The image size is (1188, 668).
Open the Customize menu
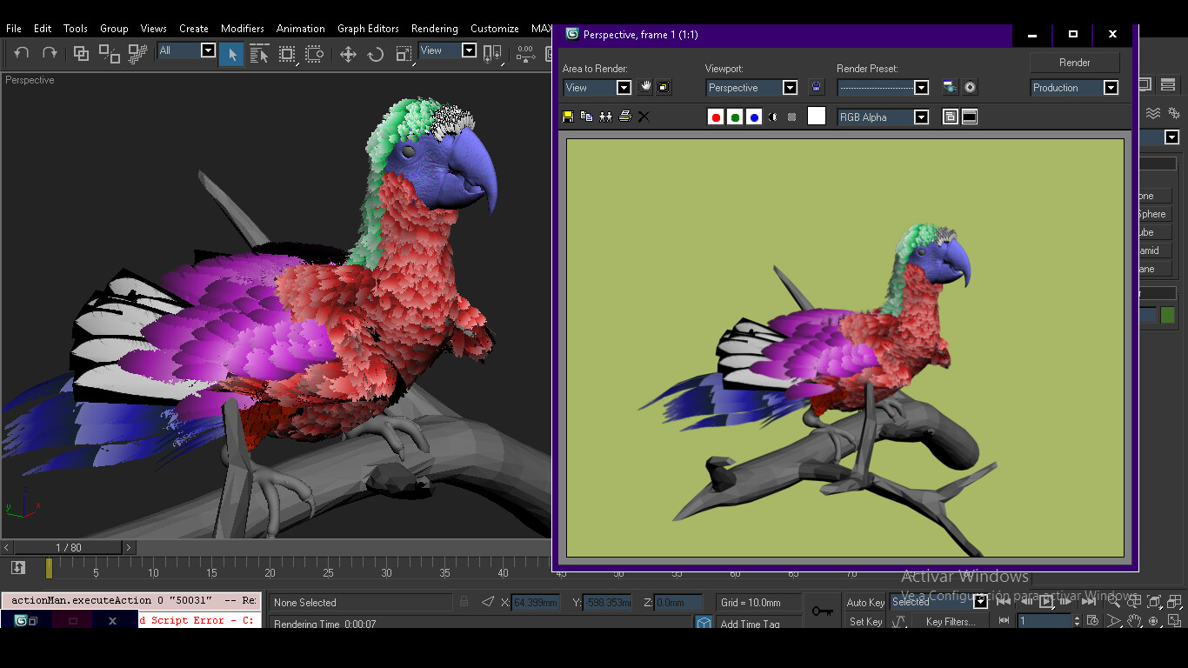pos(495,29)
